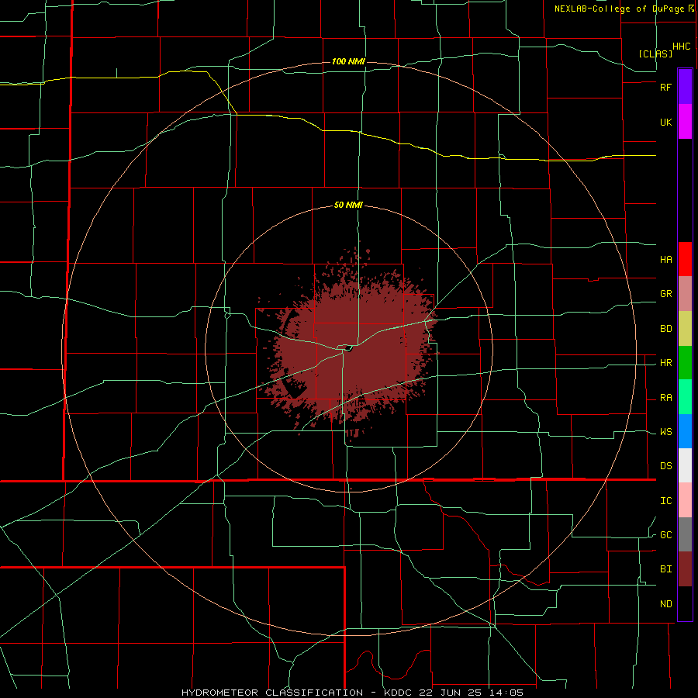Click the "[CLAS]" units label
This screenshot has width=698, height=698.
[655, 54]
